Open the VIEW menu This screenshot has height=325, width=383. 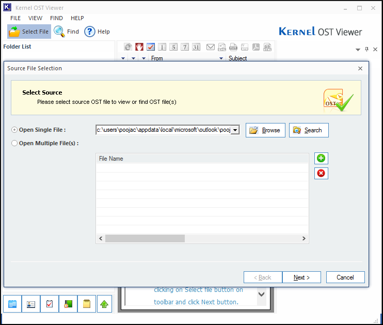pyautogui.click(x=35, y=18)
